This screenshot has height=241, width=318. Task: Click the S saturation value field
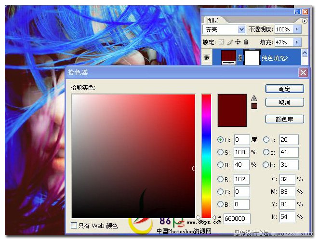click(241, 152)
